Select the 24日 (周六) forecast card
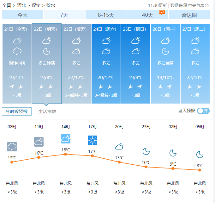This screenshot has height=203, width=215. tap(106, 63)
